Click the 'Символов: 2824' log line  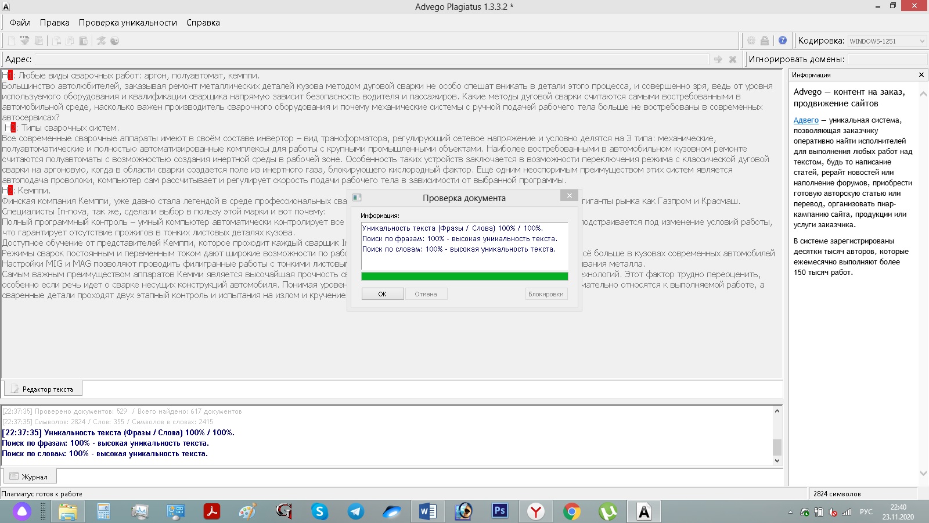click(107, 422)
